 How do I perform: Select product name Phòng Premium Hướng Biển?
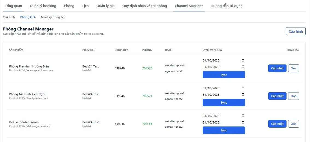29,66
